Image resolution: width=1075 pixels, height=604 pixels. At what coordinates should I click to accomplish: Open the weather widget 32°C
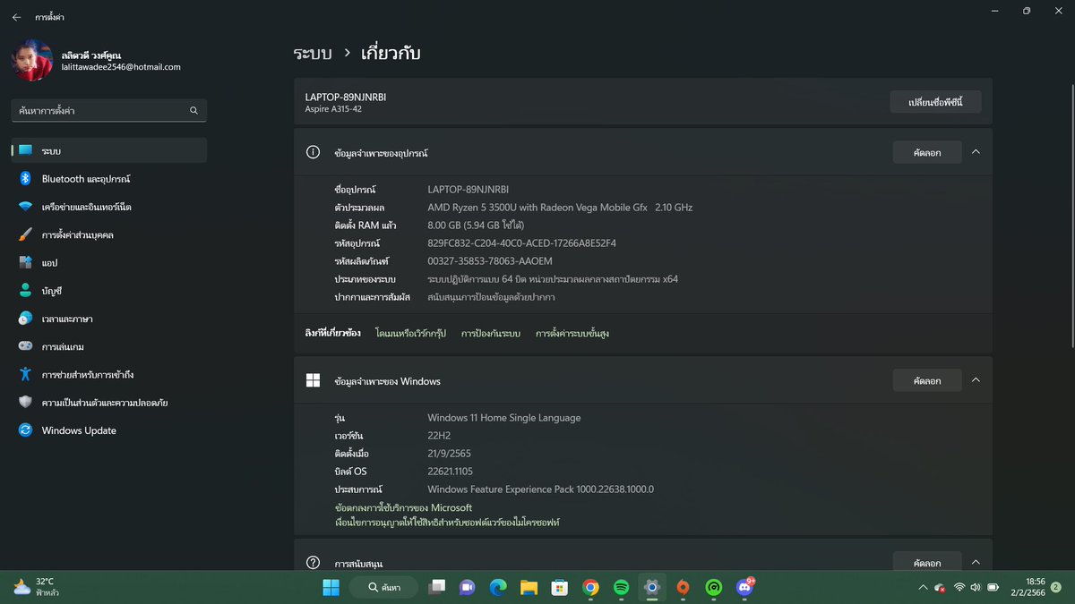click(36, 587)
